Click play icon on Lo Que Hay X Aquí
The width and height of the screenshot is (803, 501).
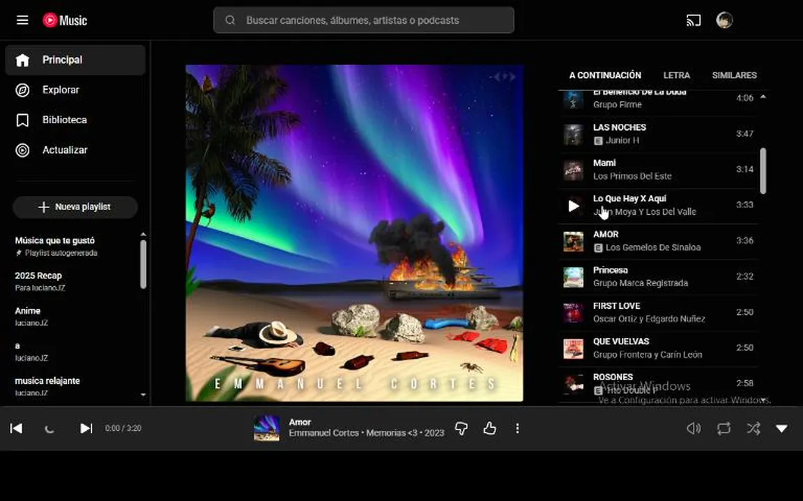pyautogui.click(x=574, y=205)
